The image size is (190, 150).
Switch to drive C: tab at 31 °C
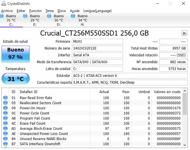11,20
